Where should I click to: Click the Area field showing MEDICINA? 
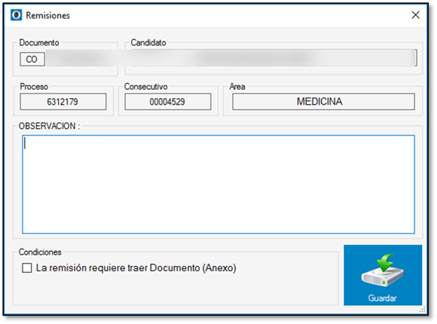(x=323, y=102)
